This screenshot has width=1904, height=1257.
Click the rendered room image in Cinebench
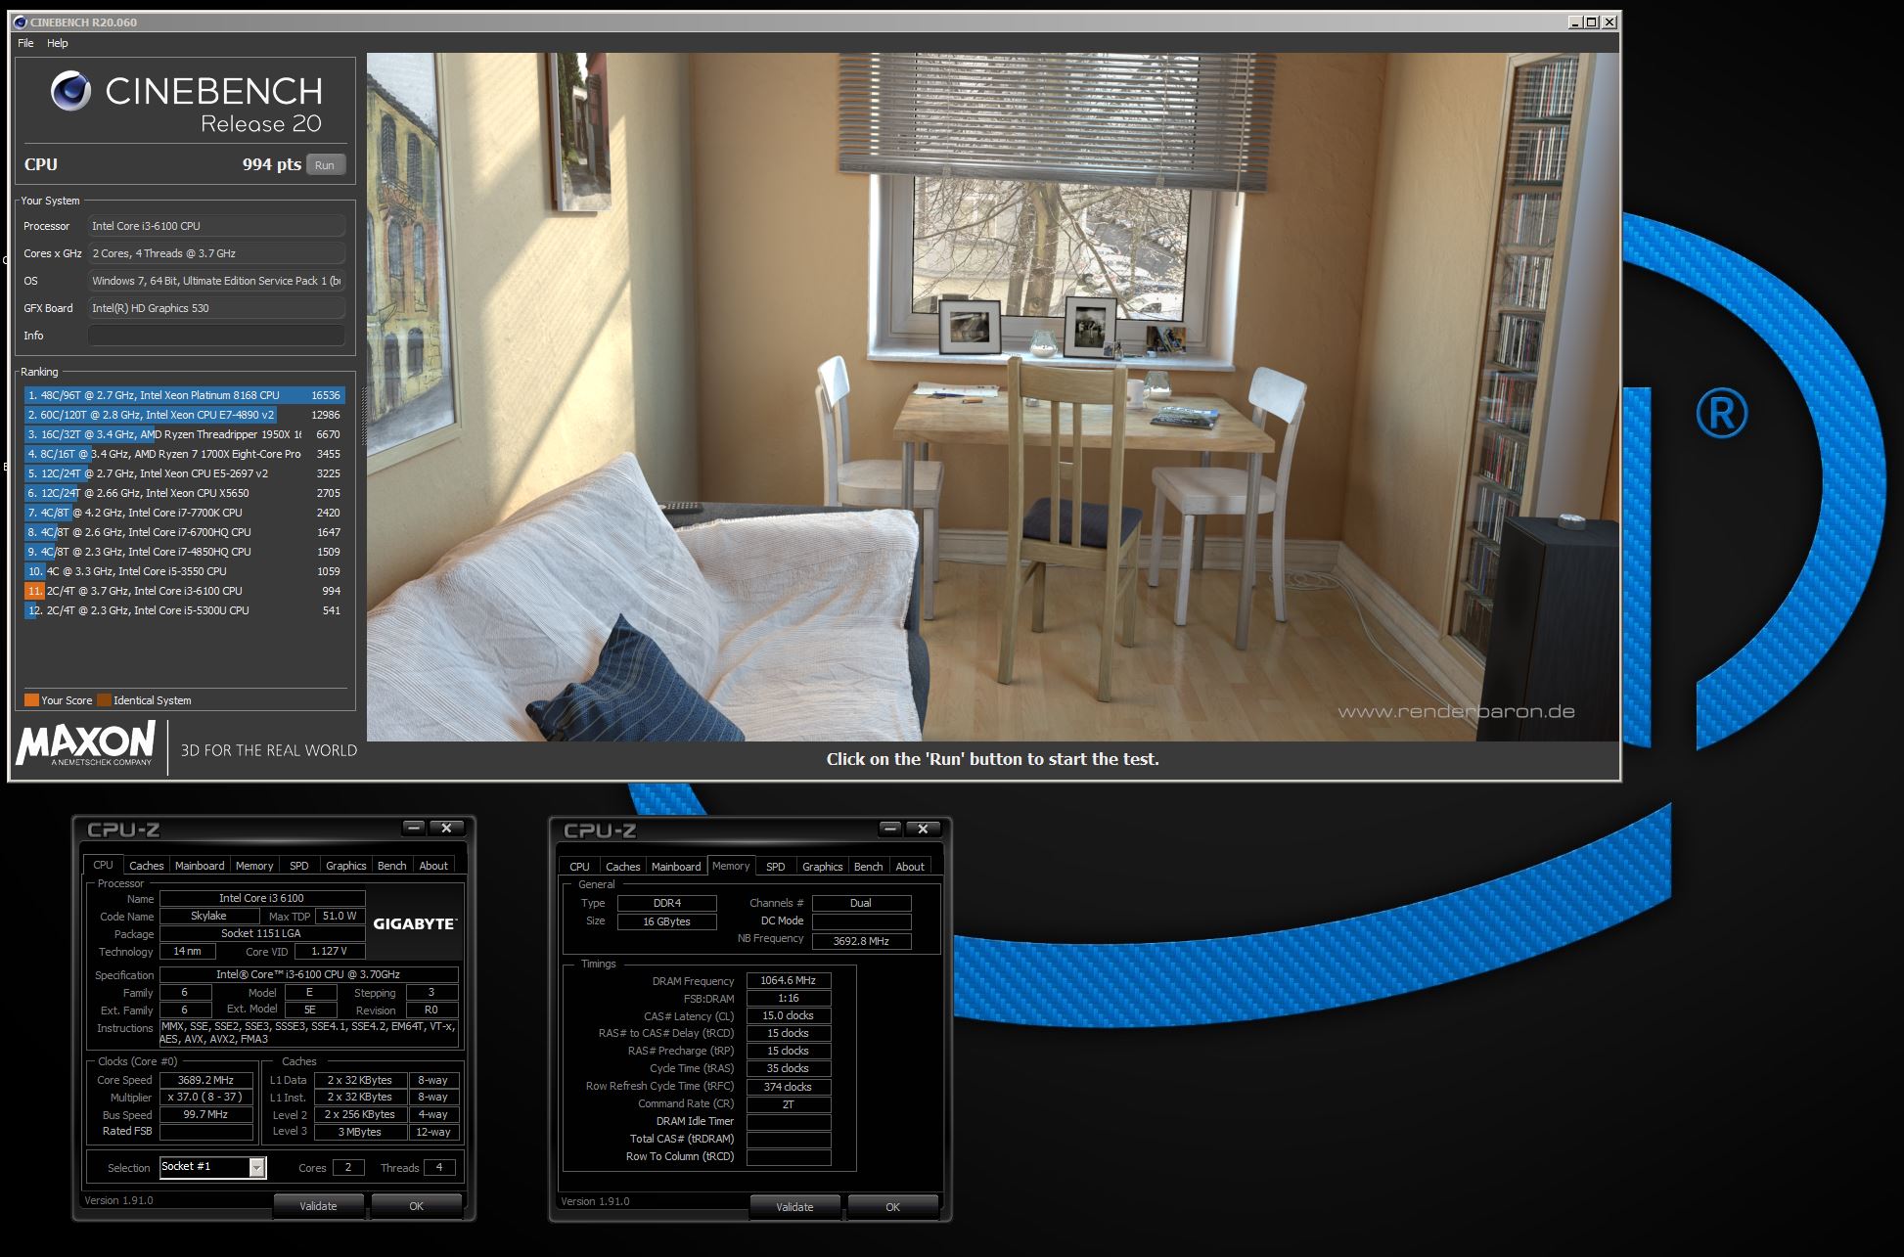coord(992,397)
